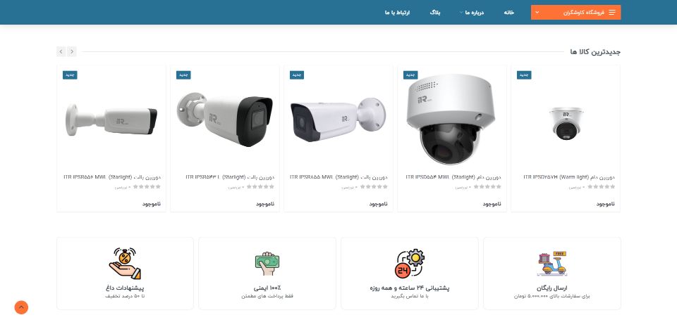This screenshot has height=327, width=677.
Task: Click the جدید badge on IPSR855 camera
Action: pos(297,75)
